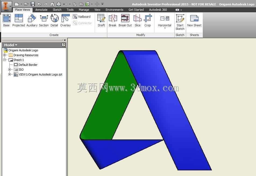Select the Crop tool
The width and height of the screenshot is (256, 176).
pyautogui.click(x=148, y=20)
